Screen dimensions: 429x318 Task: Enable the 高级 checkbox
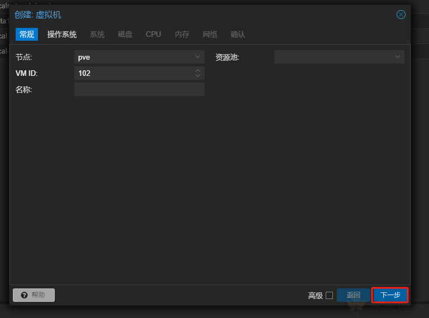pos(330,295)
